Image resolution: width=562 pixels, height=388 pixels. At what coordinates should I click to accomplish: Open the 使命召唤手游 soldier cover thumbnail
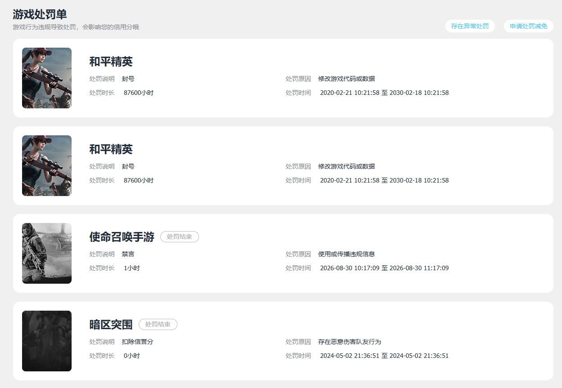coord(47,253)
